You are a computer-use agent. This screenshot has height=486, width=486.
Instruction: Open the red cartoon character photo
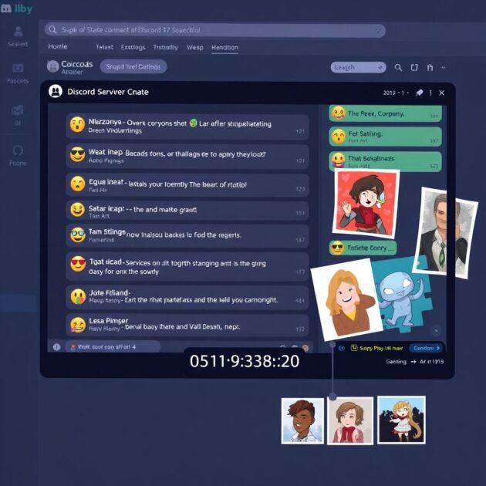click(x=366, y=204)
